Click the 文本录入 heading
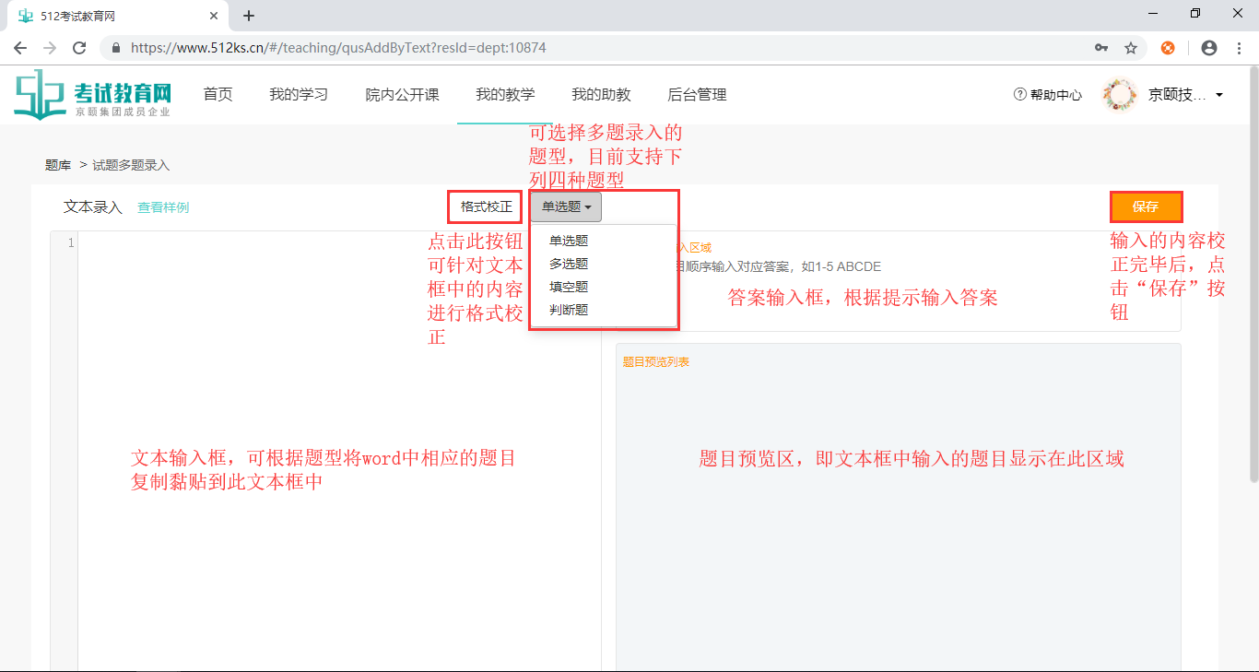The height and width of the screenshot is (672, 1259). 92,207
